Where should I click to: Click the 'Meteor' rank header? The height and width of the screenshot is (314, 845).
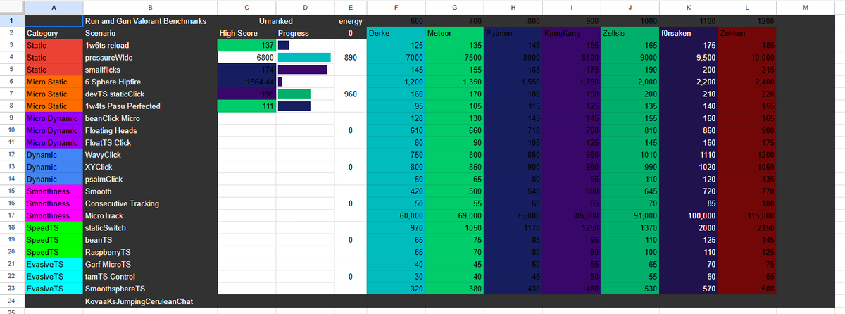(x=454, y=33)
